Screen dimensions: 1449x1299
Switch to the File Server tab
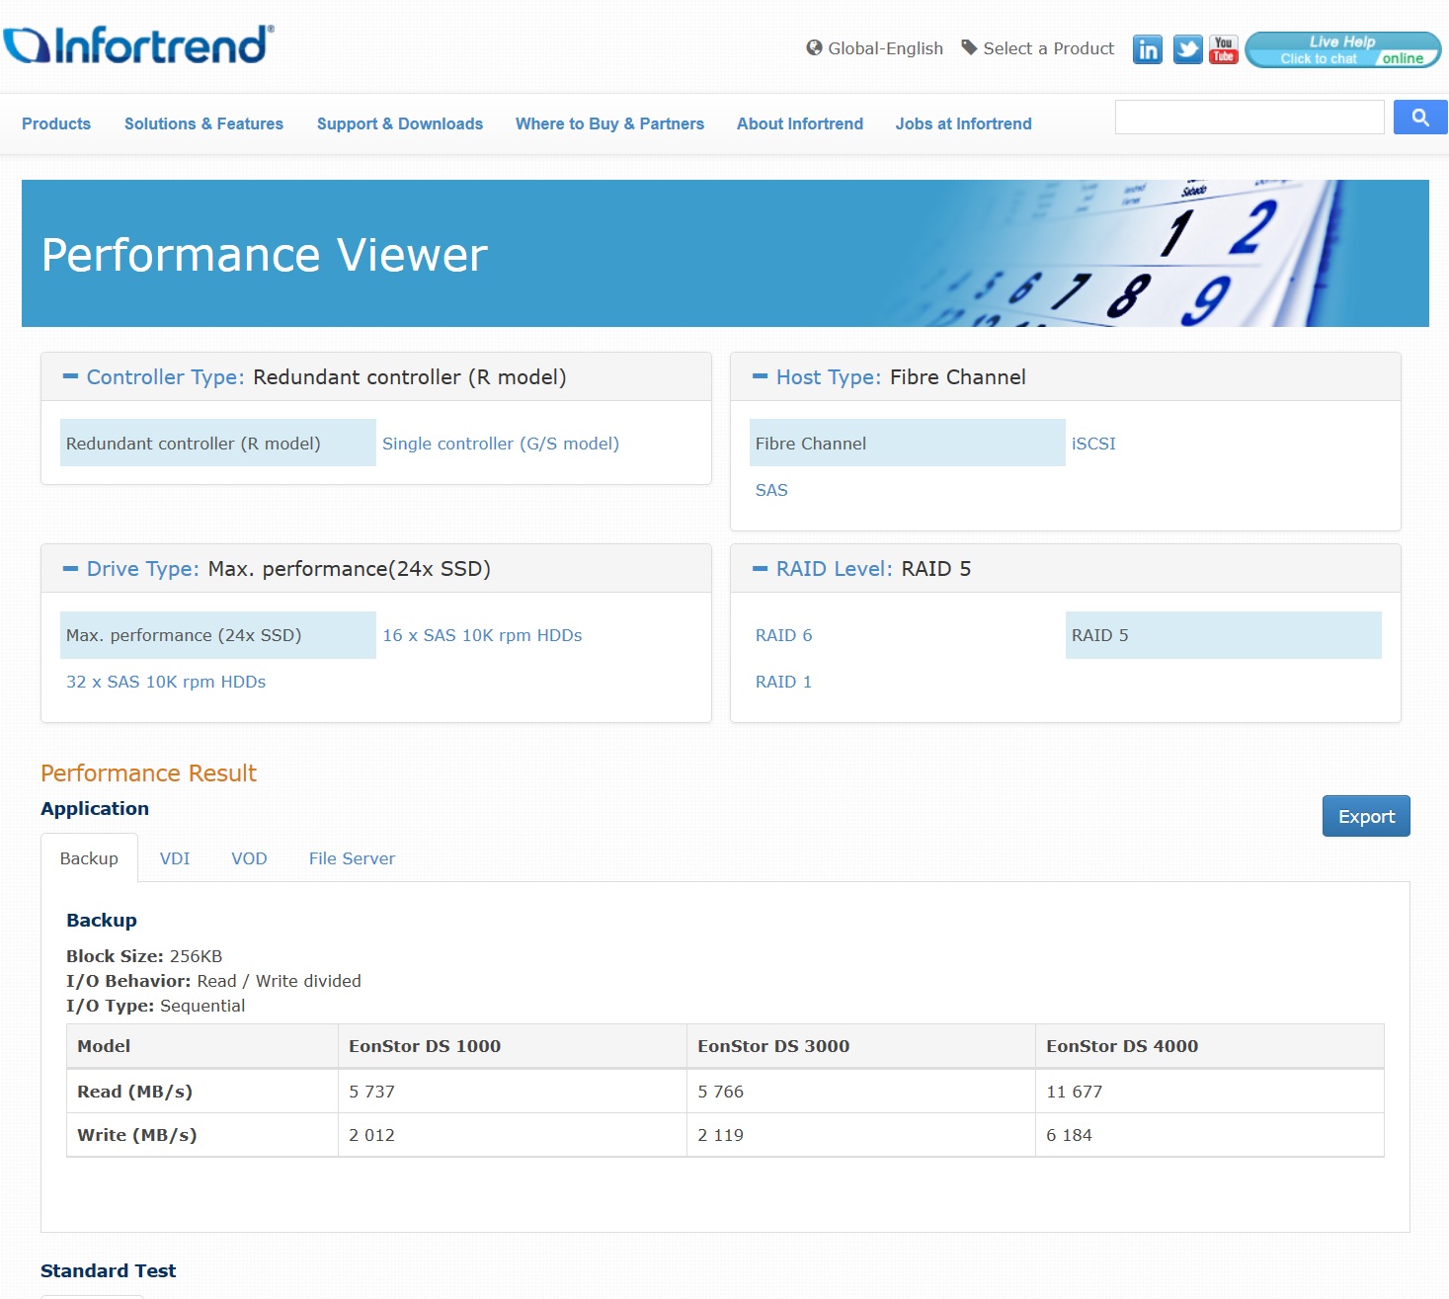coord(352,858)
